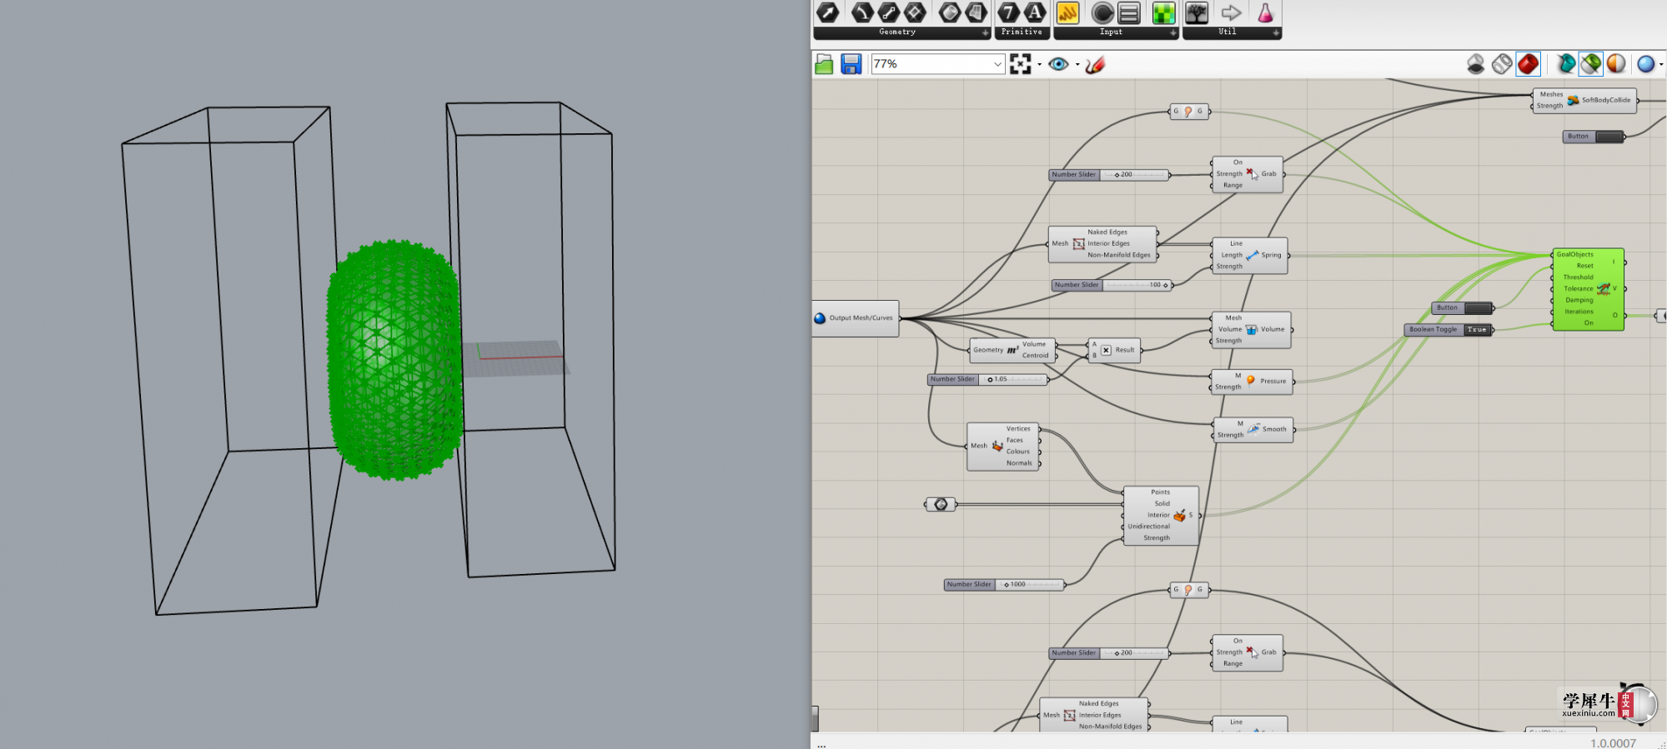The height and width of the screenshot is (749, 1667).
Task: Adjust the Number Slider set to 1000
Action: [1004, 585]
